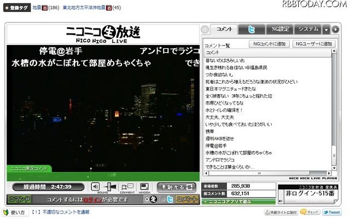The height and width of the screenshot is (219, 350).
Task: Click the horizontal scrollbar left arrow
Action: (x=206, y=173)
